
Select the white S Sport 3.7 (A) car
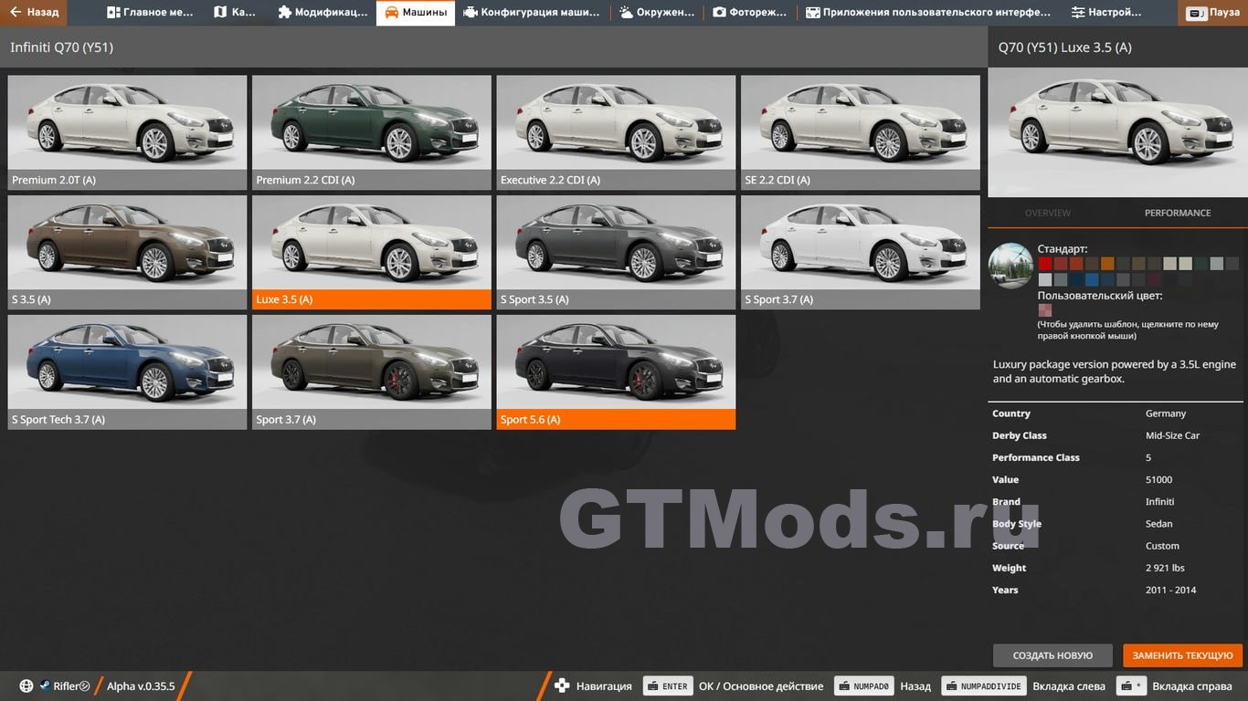point(861,252)
